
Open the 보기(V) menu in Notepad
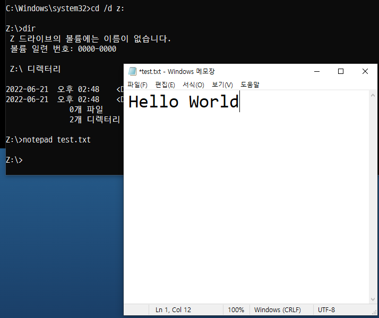(x=222, y=85)
